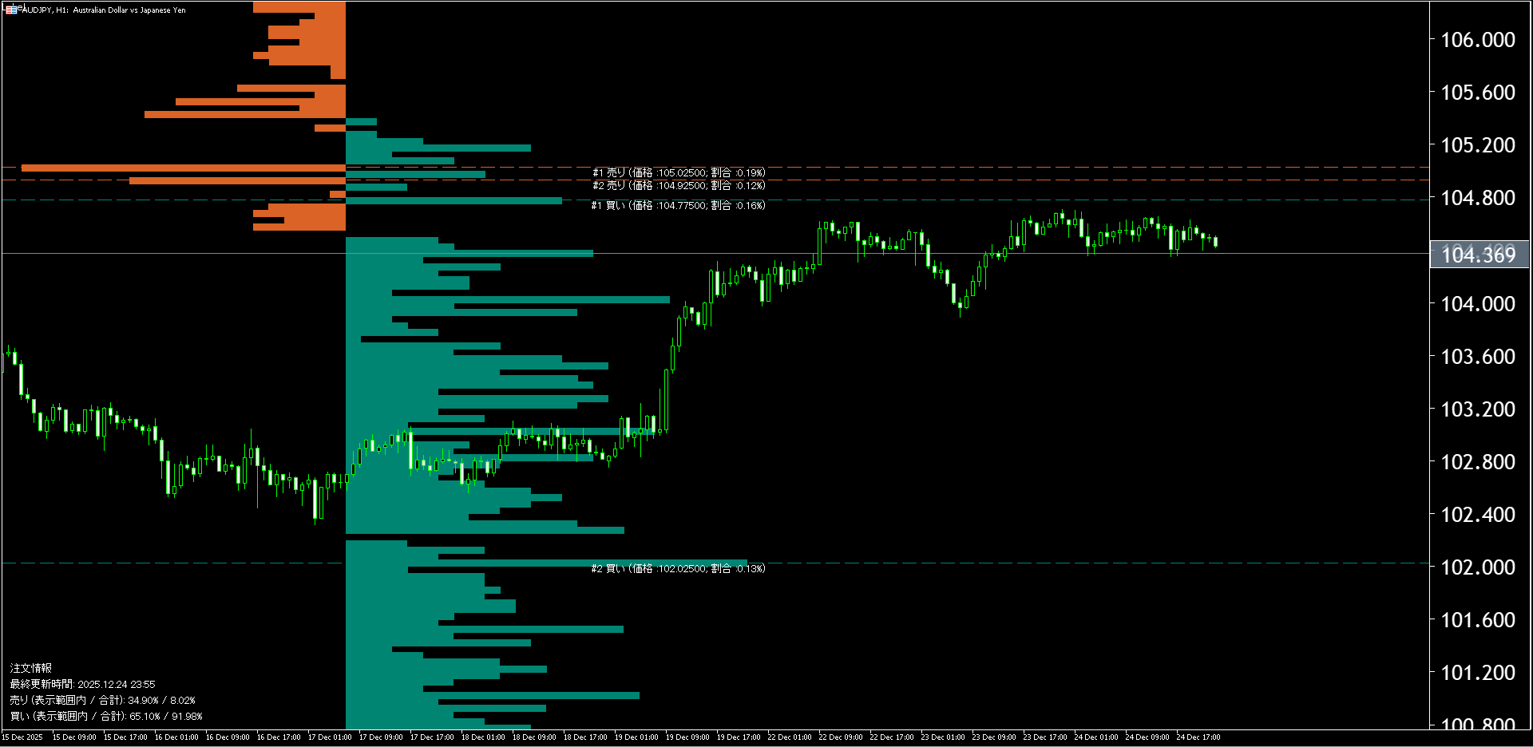This screenshot has height=747, width=1533.
Task: Click the #2 buy order label at 102.02500
Action: [678, 568]
